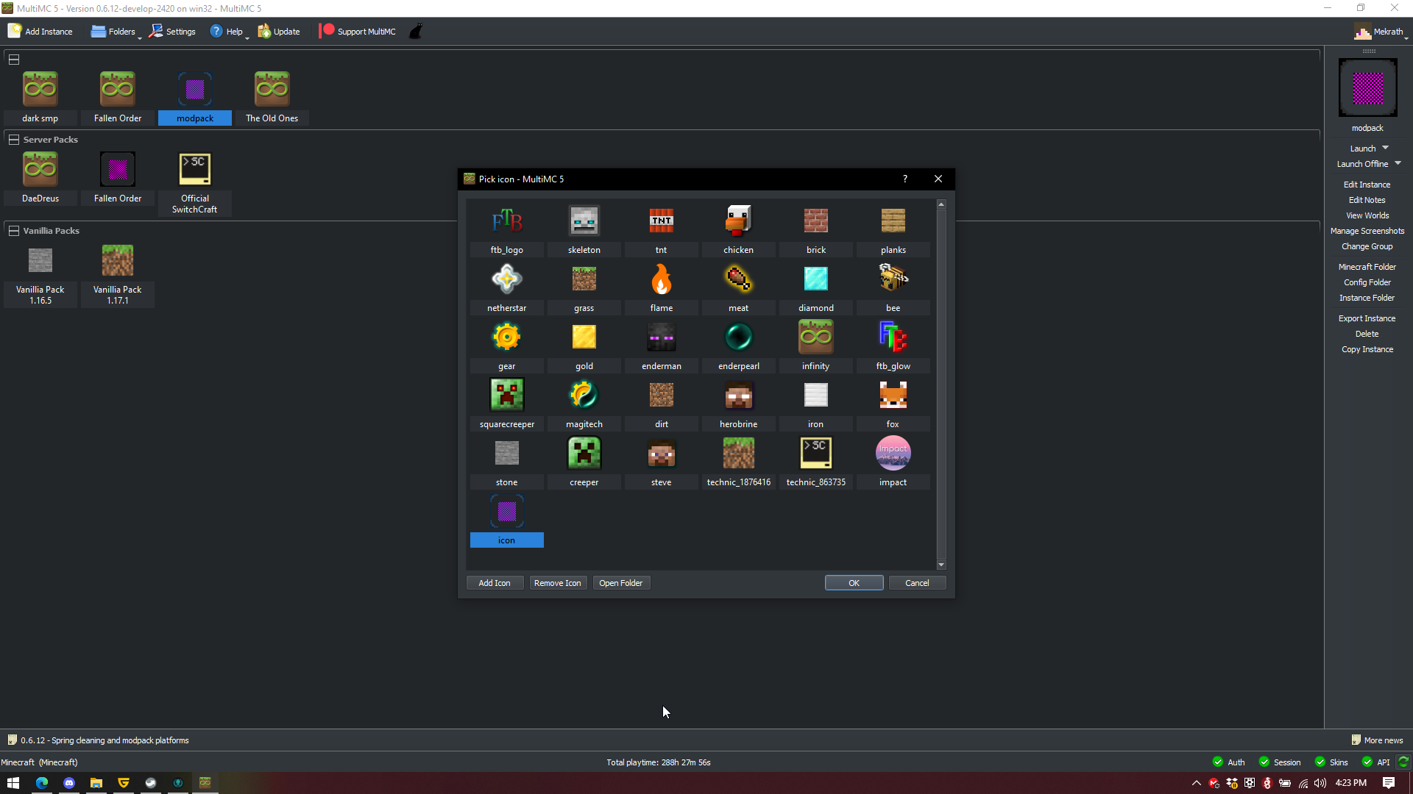This screenshot has width=1413, height=794.
Task: Choose the herobrine icon
Action: 738,395
